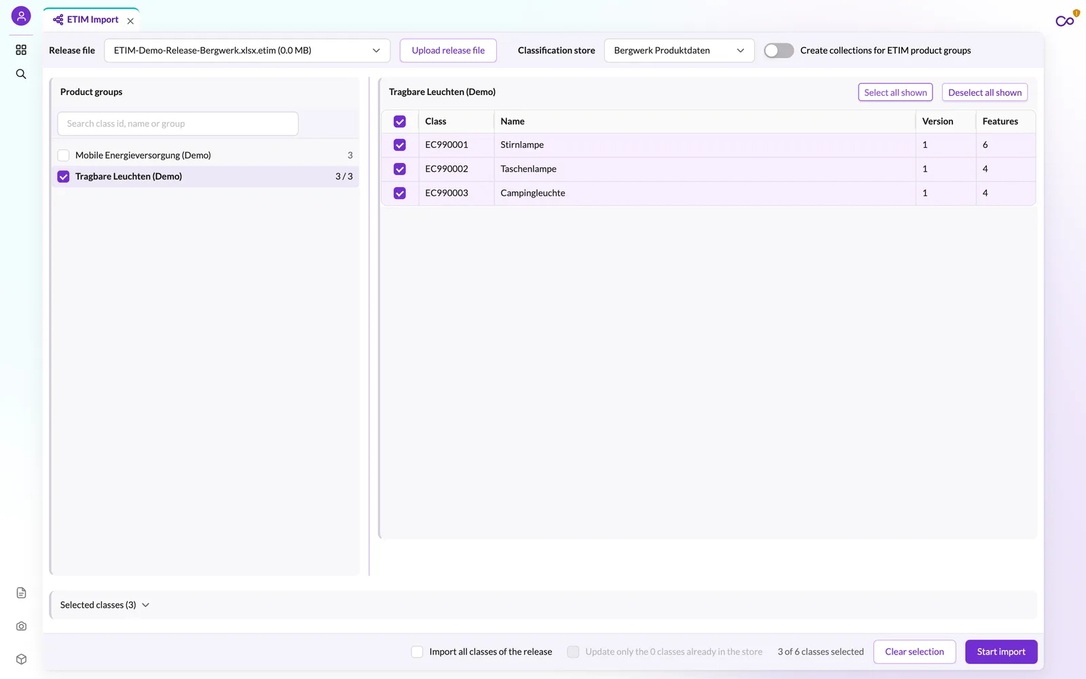Uncheck the EC990002 Taschenlampe row checkbox
Image resolution: width=1086 pixels, height=679 pixels.
click(400, 169)
